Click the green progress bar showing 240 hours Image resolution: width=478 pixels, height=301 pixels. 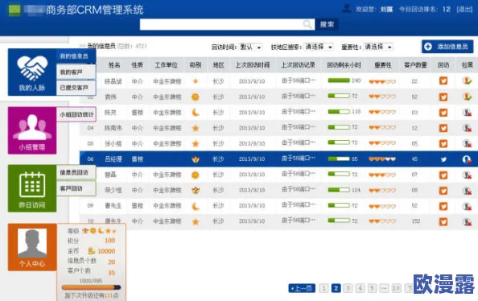tap(339, 80)
